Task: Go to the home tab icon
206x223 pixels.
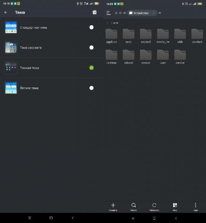Action: (x=116, y=13)
